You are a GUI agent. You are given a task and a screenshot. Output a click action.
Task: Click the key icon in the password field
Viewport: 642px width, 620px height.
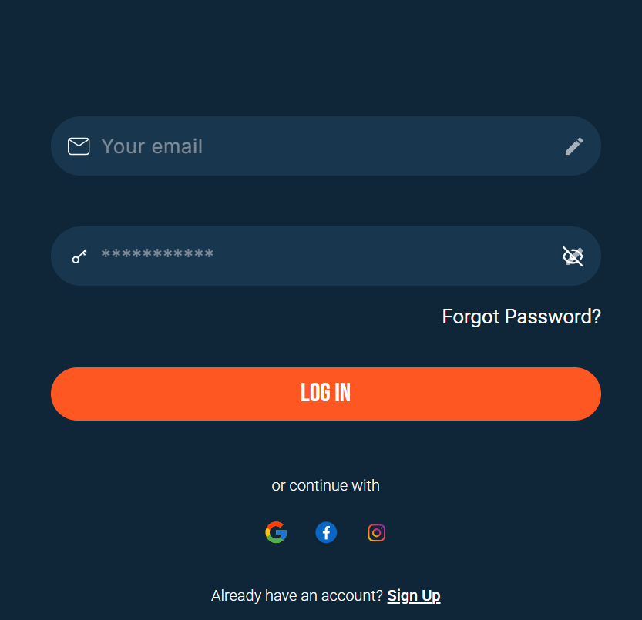(x=79, y=256)
